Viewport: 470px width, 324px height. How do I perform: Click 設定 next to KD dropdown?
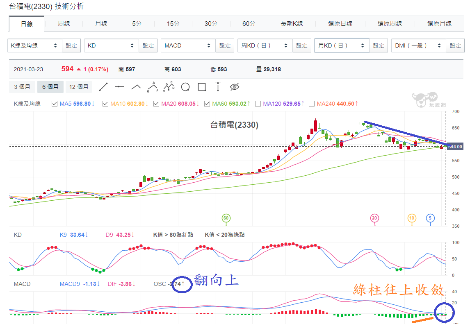pos(148,45)
